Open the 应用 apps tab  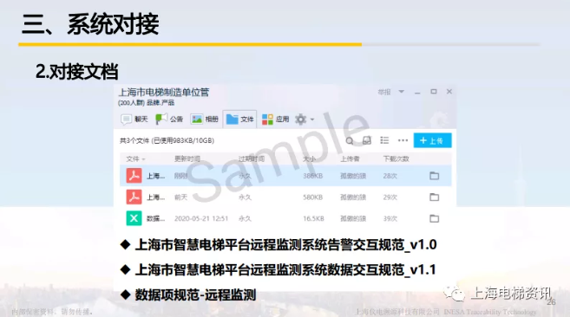pyautogui.click(x=275, y=120)
